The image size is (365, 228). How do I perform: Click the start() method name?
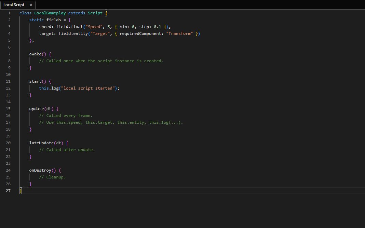click(x=36, y=81)
